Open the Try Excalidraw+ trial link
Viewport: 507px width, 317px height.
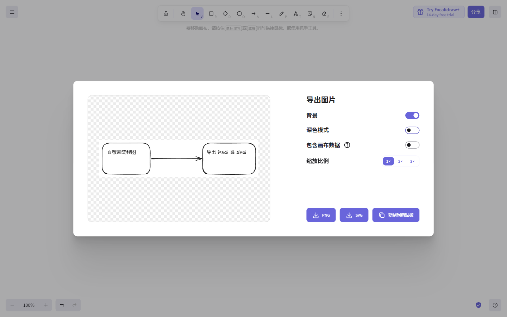coord(439,12)
